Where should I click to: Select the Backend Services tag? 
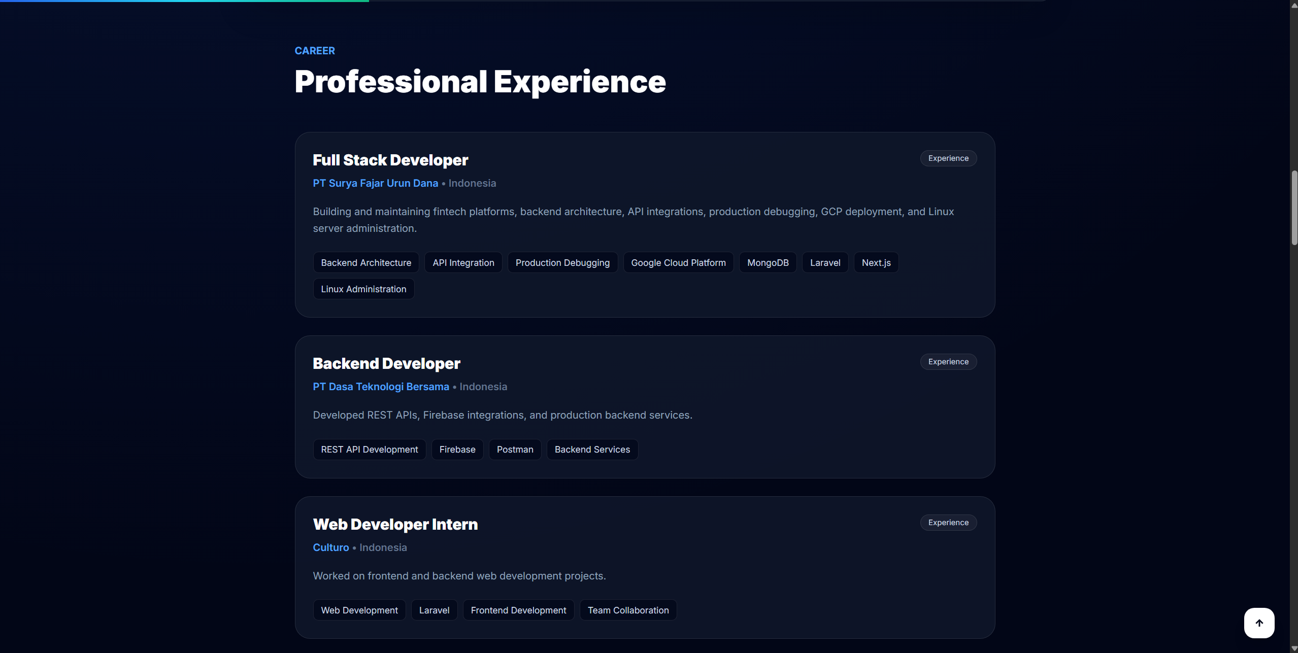coord(592,450)
